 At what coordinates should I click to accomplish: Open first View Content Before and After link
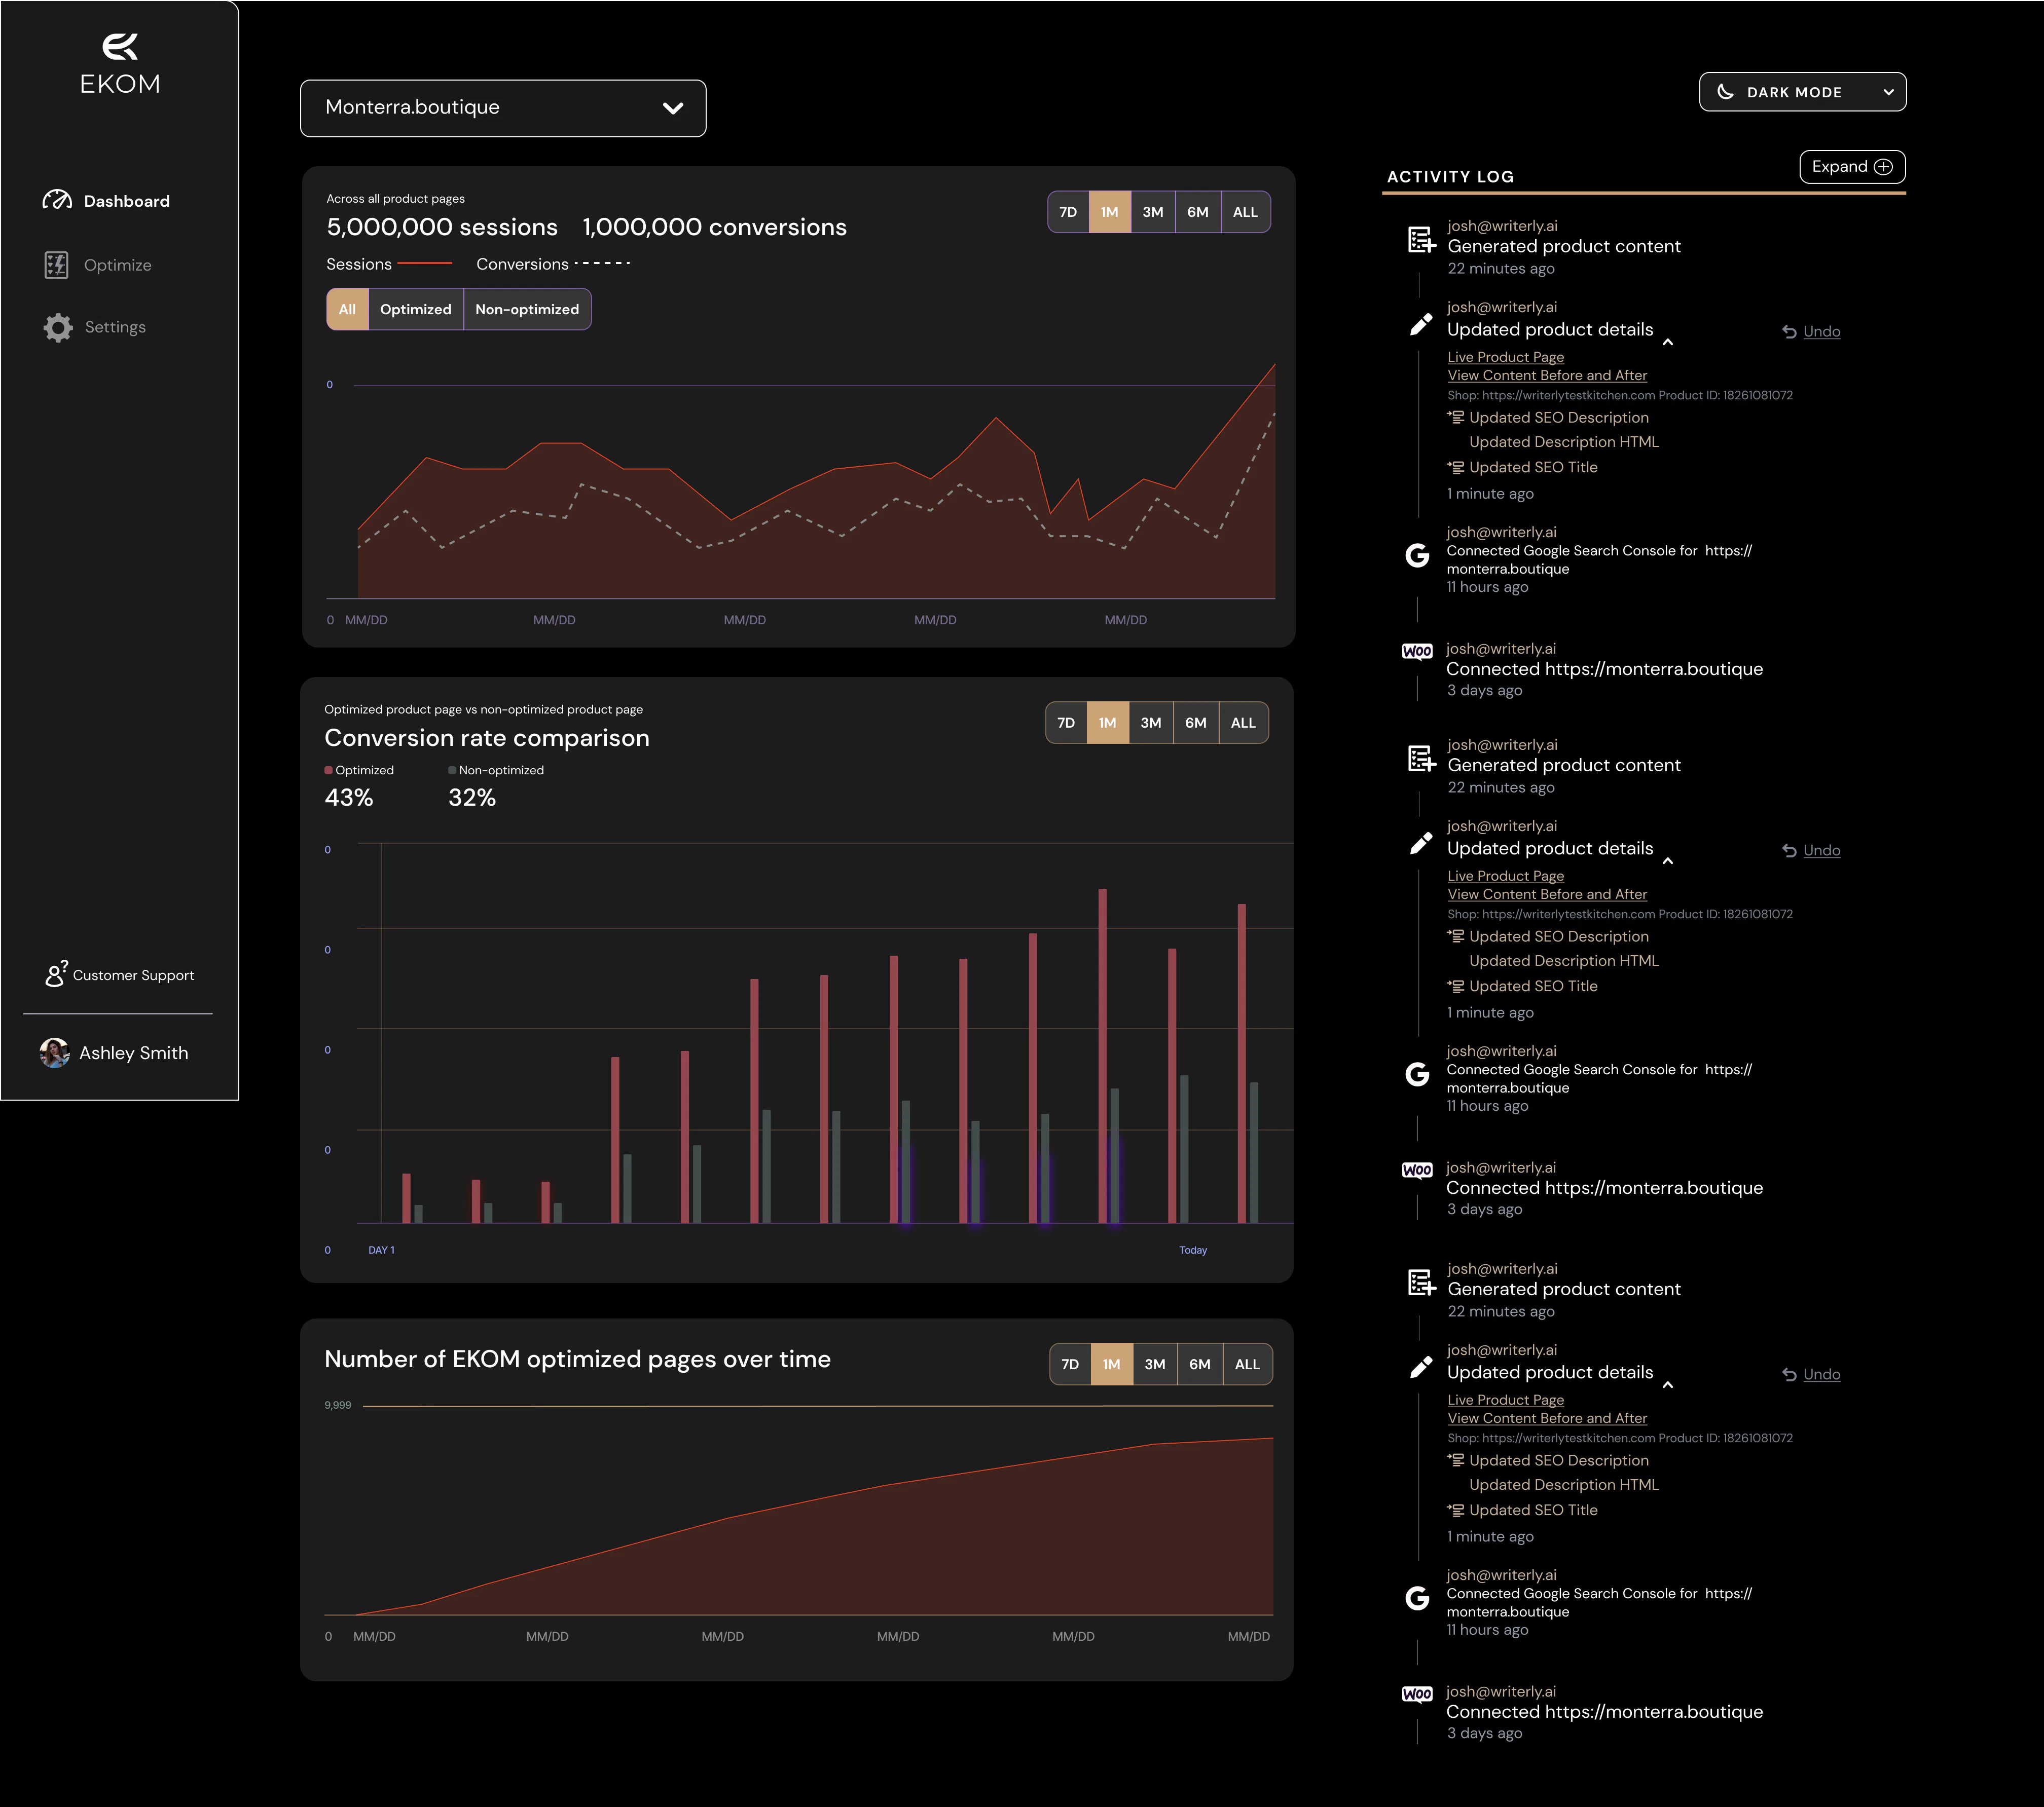click(x=1547, y=375)
